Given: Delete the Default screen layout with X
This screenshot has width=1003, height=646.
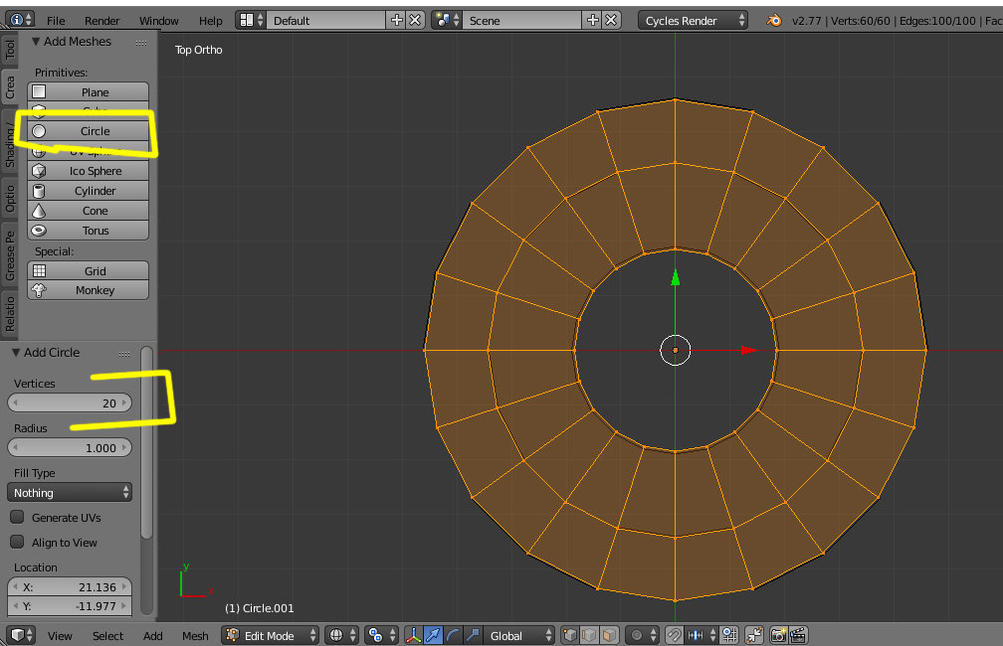Looking at the screenshot, I should pos(415,20).
